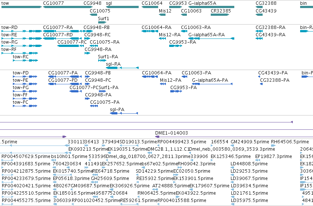Select the tow-RF transcript label
Image resolution: width=313 pixels, height=206 pixels.
click(x=9, y=49)
